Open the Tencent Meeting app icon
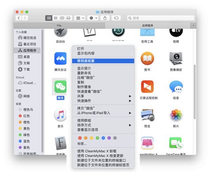 click(60, 58)
